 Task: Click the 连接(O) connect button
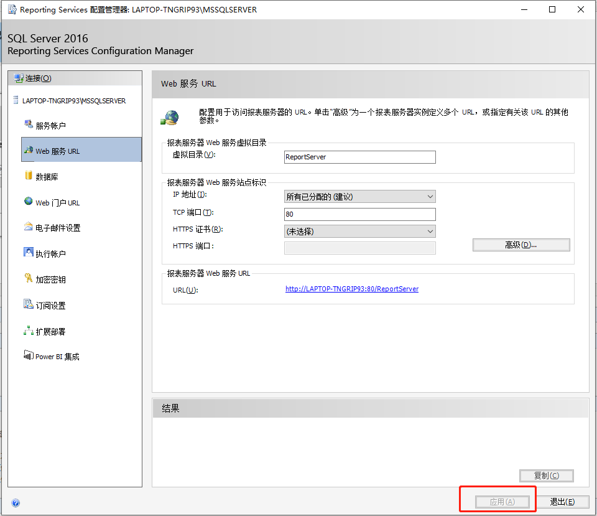point(75,78)
